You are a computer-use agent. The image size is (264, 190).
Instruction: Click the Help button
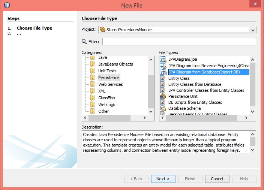coord(244,179)
